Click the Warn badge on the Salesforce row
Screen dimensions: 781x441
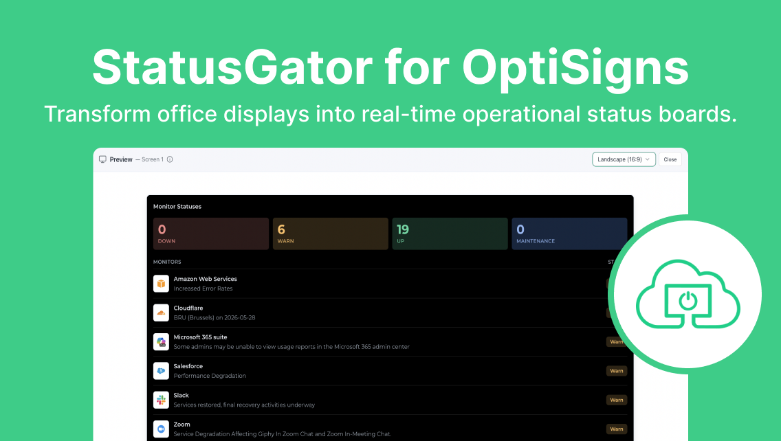[617, 371]
